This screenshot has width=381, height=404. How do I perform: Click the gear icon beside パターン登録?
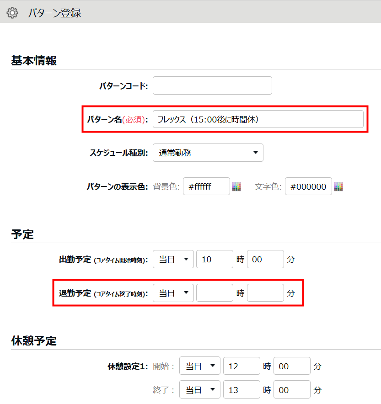pyautogui.click(x=12, y=13)
